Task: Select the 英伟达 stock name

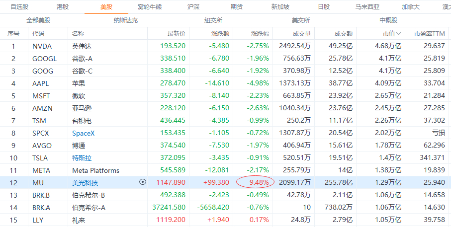Action: (x=82, y=46)
